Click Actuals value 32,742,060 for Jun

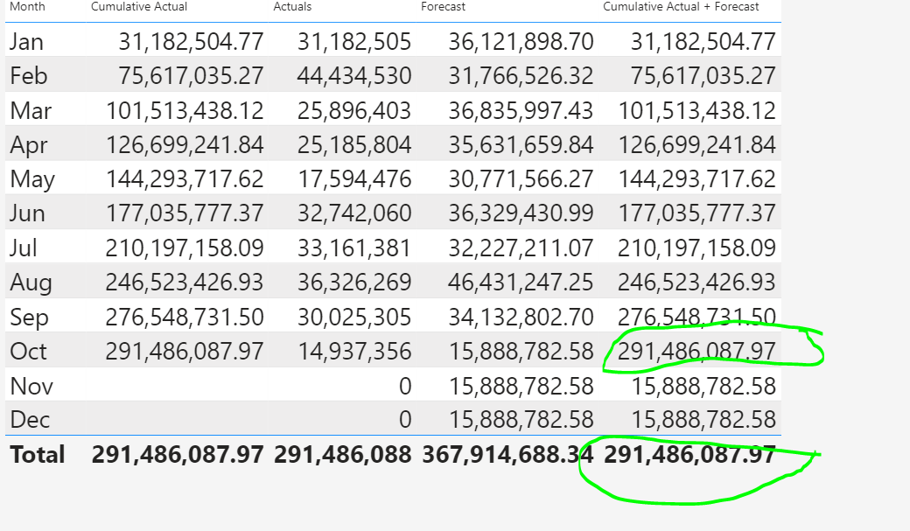(354, 213)
